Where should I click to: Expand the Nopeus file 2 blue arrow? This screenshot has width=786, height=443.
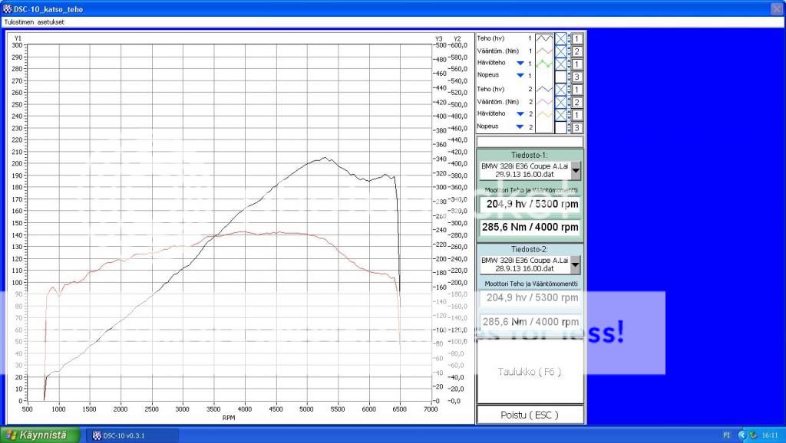click(x=520, y=126)
